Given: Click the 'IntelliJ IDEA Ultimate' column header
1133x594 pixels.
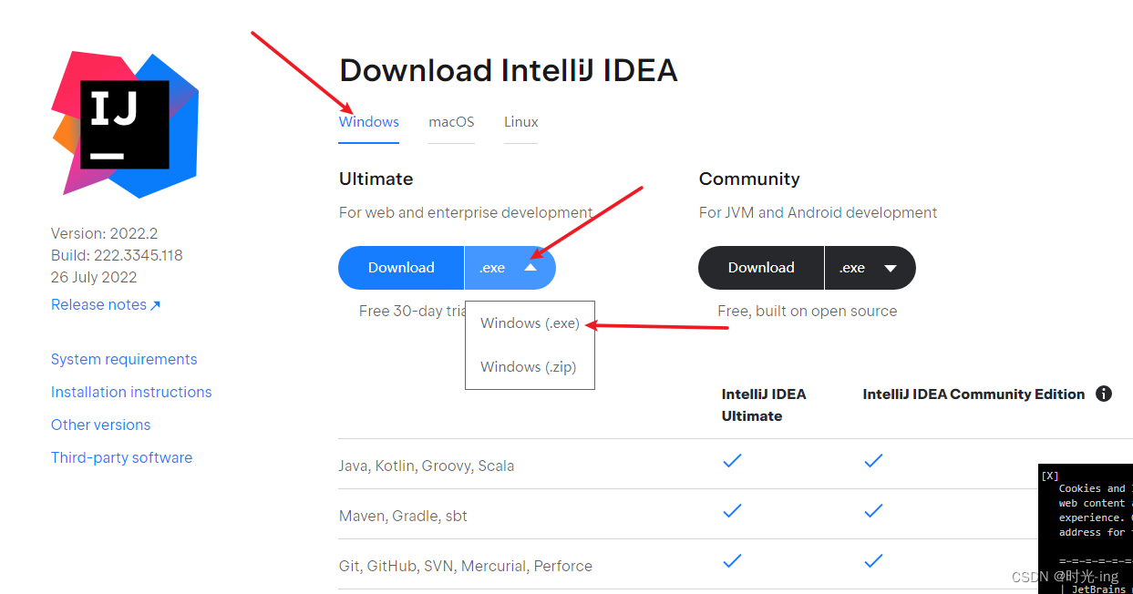Looking at the screenshot, I should click(764, 405).
